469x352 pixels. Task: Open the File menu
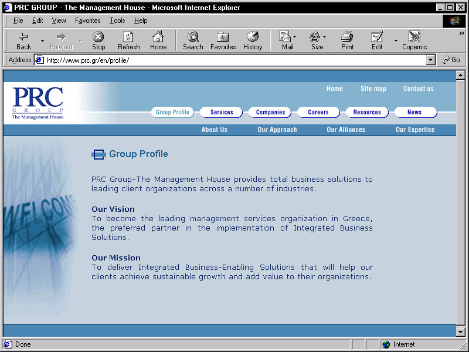(18, 21)
